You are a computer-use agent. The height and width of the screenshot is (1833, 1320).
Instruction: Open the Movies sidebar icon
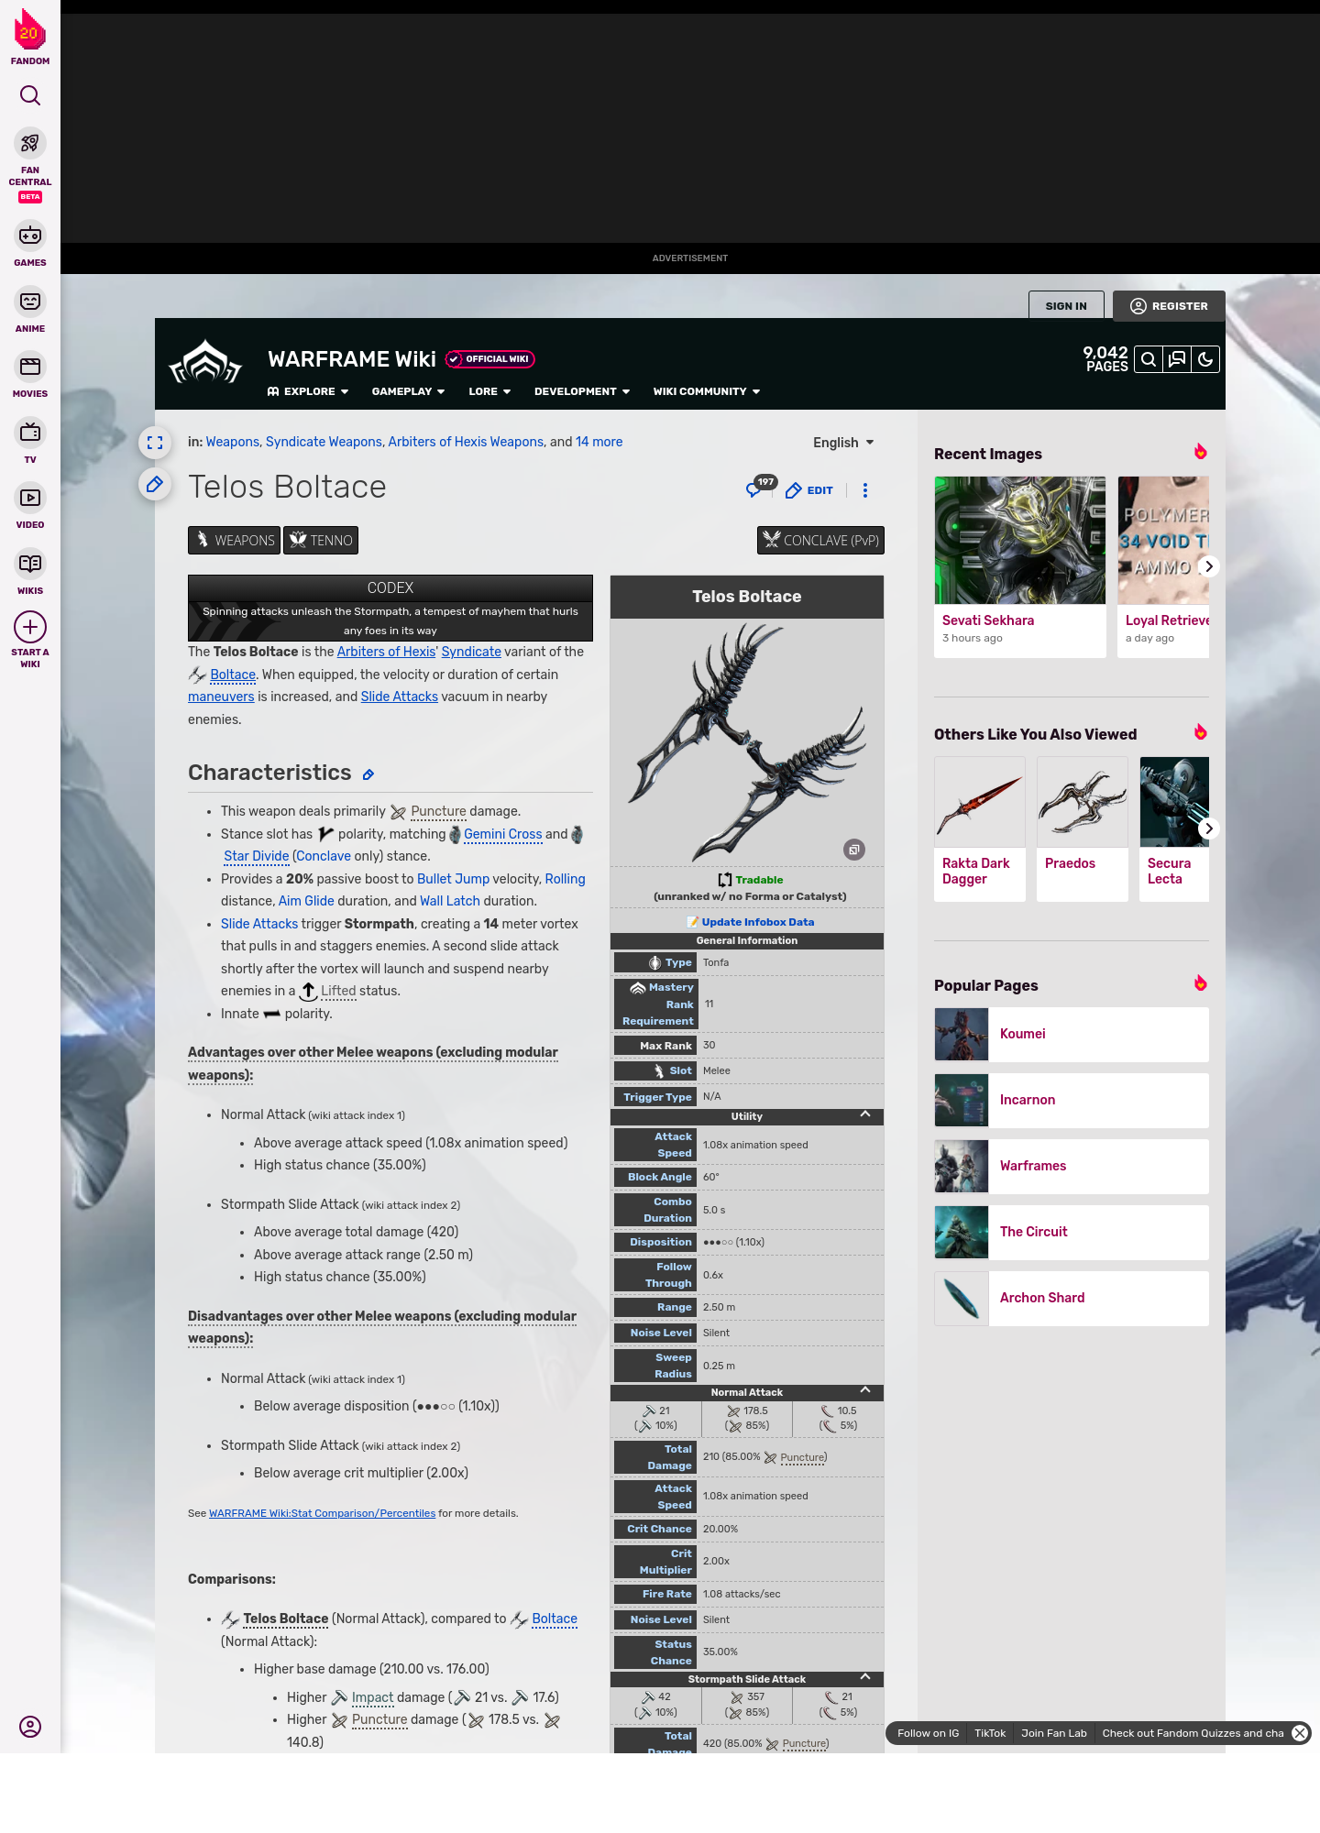[x=30, y=367]
